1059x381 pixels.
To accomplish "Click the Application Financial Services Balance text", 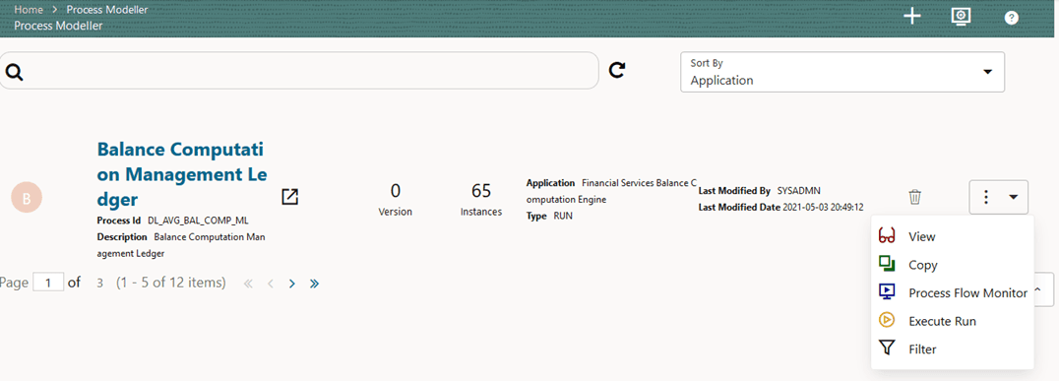I will [611, 191].
